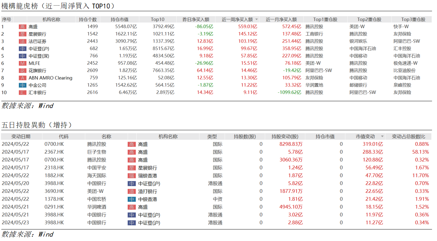This screenshot has width=437, height=241.
Task: Open the sort arrow on 市值变动 header
Action: tap(383, 136)
